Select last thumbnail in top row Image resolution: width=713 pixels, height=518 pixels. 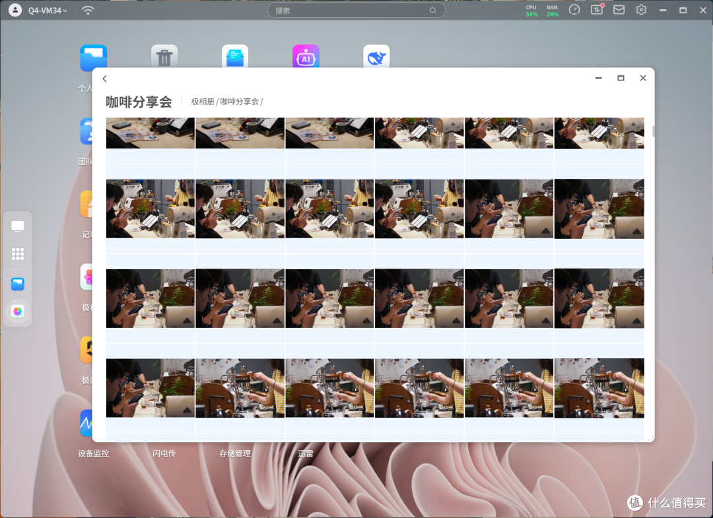(599, 133)
